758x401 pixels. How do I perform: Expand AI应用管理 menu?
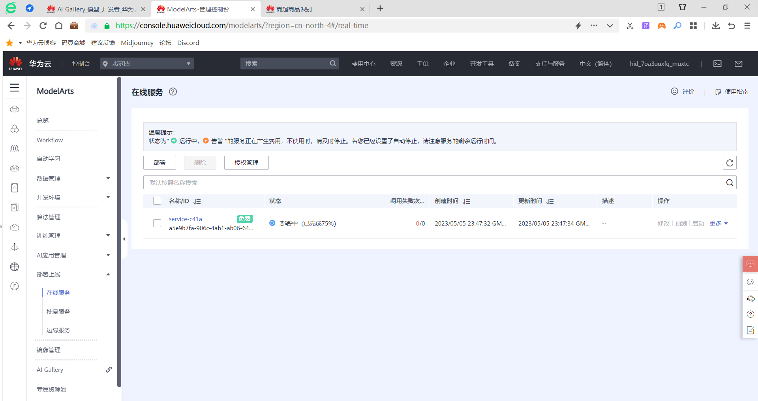pyautogui.click(x=108, y=255)
